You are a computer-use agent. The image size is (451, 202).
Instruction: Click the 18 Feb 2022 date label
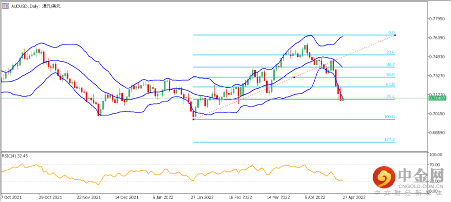coord(240,197)
